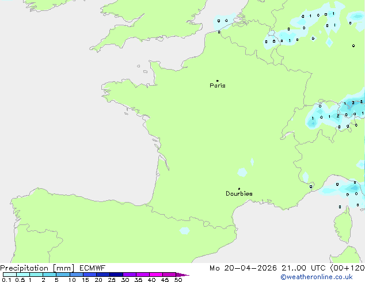365x282 pixels.
Task: Click the 'Precipitation [mm]' legend title
Action: click(x=37, y=268)
